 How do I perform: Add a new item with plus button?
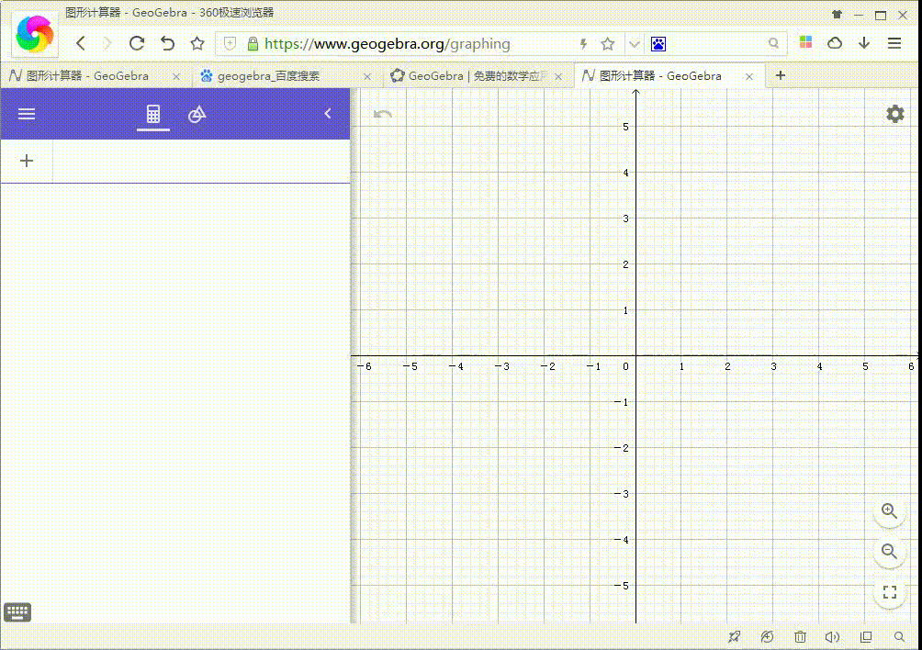point(27,161)
